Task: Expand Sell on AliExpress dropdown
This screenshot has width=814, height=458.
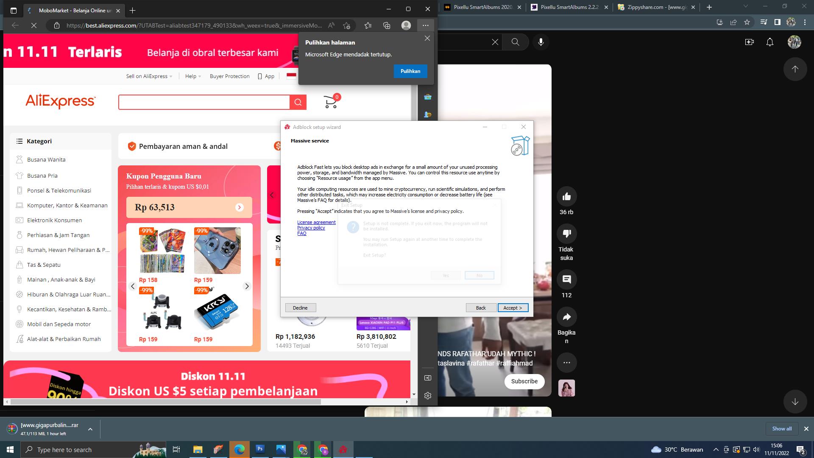Action: [149, 76]
